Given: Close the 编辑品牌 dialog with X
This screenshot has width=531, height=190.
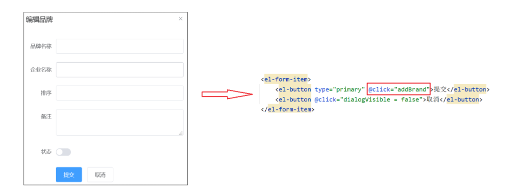Looking at the screenshot, I should [x=180, y=19].
